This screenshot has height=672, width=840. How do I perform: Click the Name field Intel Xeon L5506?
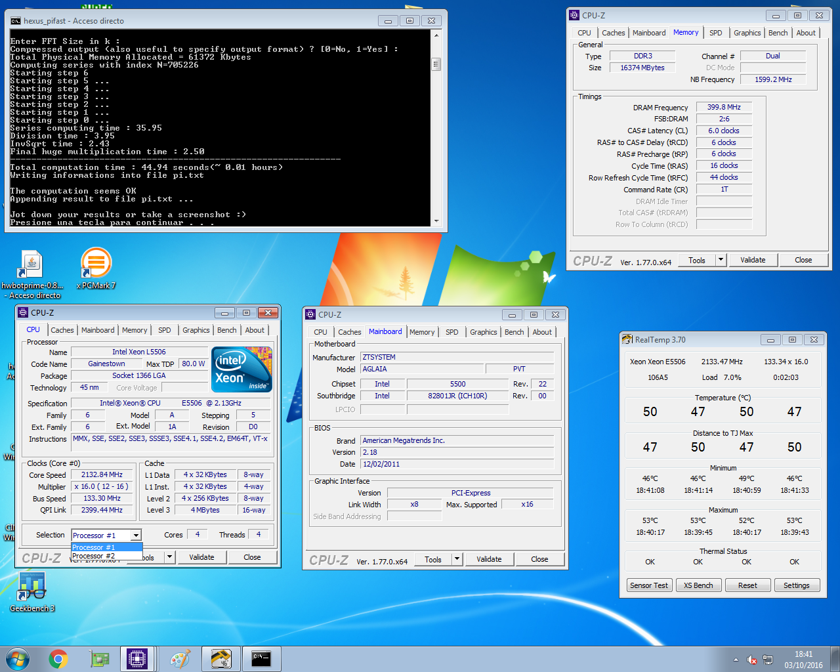coord(138,352)
